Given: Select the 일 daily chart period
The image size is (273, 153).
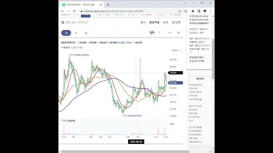Looking at the screenshot, I should coord(66,33).
